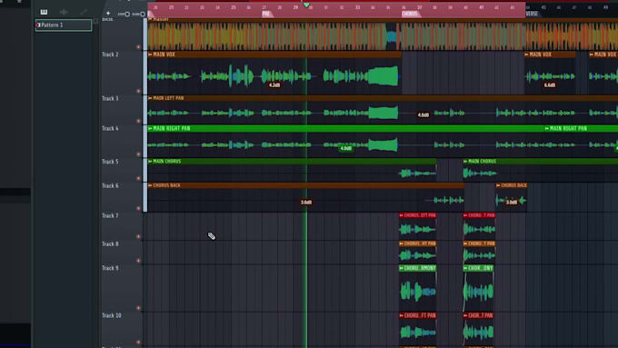Mute Track 7 using its small switch
This screenshot has width=618, height=348.
pos(138,236)
